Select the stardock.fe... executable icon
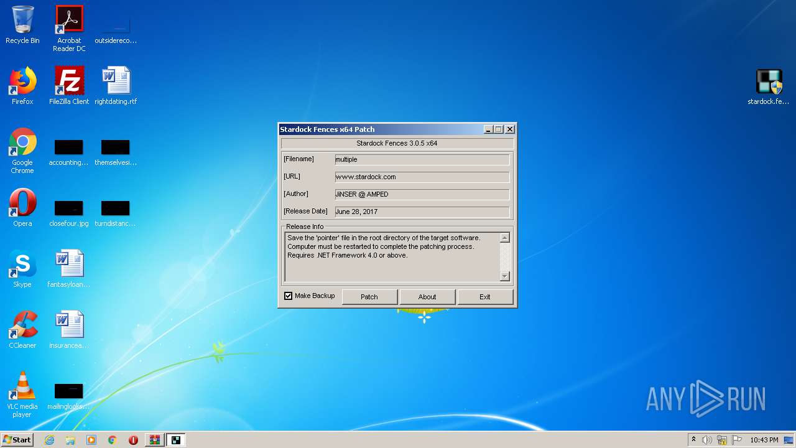 pyautogui.click(x=769, y=86)
